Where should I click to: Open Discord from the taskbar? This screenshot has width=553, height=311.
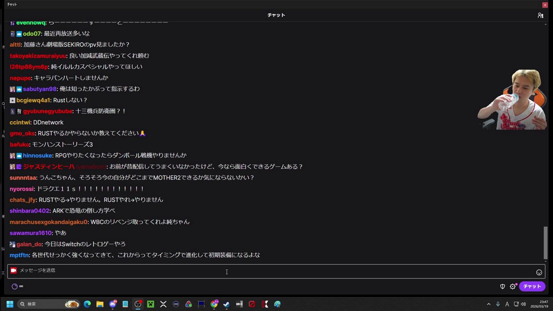113,304
